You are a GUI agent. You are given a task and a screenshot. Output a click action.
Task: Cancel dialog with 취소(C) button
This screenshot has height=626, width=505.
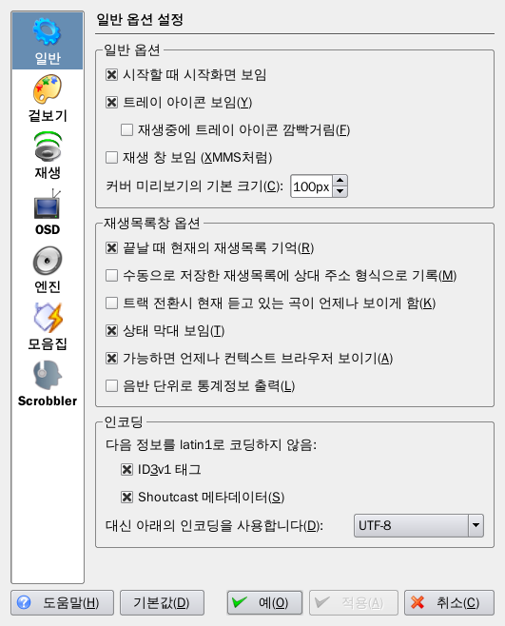[449, 602]
